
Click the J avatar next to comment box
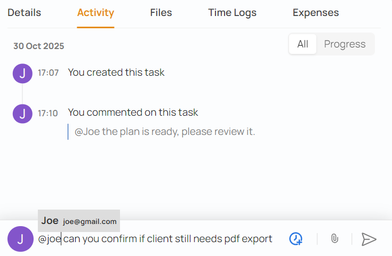click(20, 239)
